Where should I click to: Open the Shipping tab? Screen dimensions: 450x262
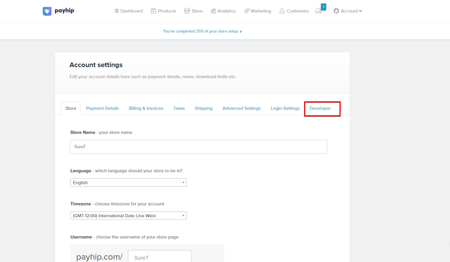pyautogui.click(x=203, y=108)
